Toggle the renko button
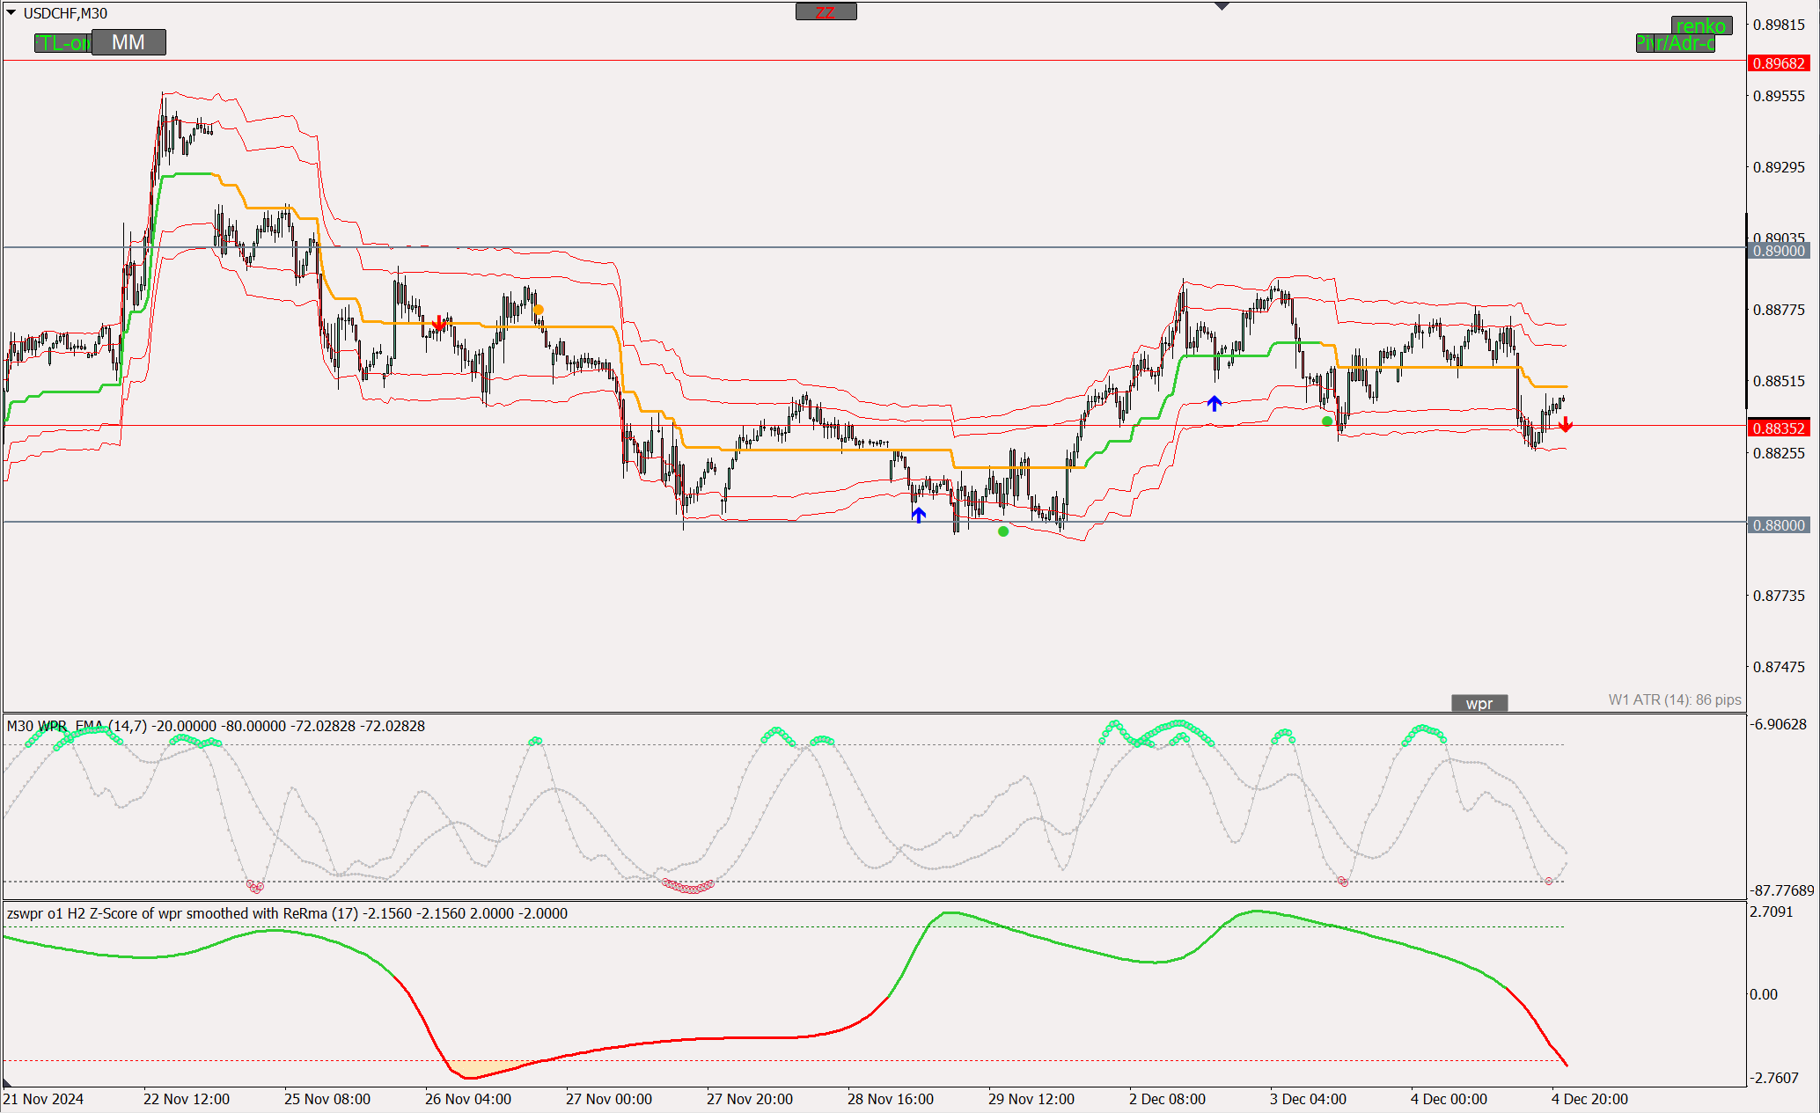The height and width of the screenshot is (1113, 1820). pyautogui.click(x=1701, y=26)
